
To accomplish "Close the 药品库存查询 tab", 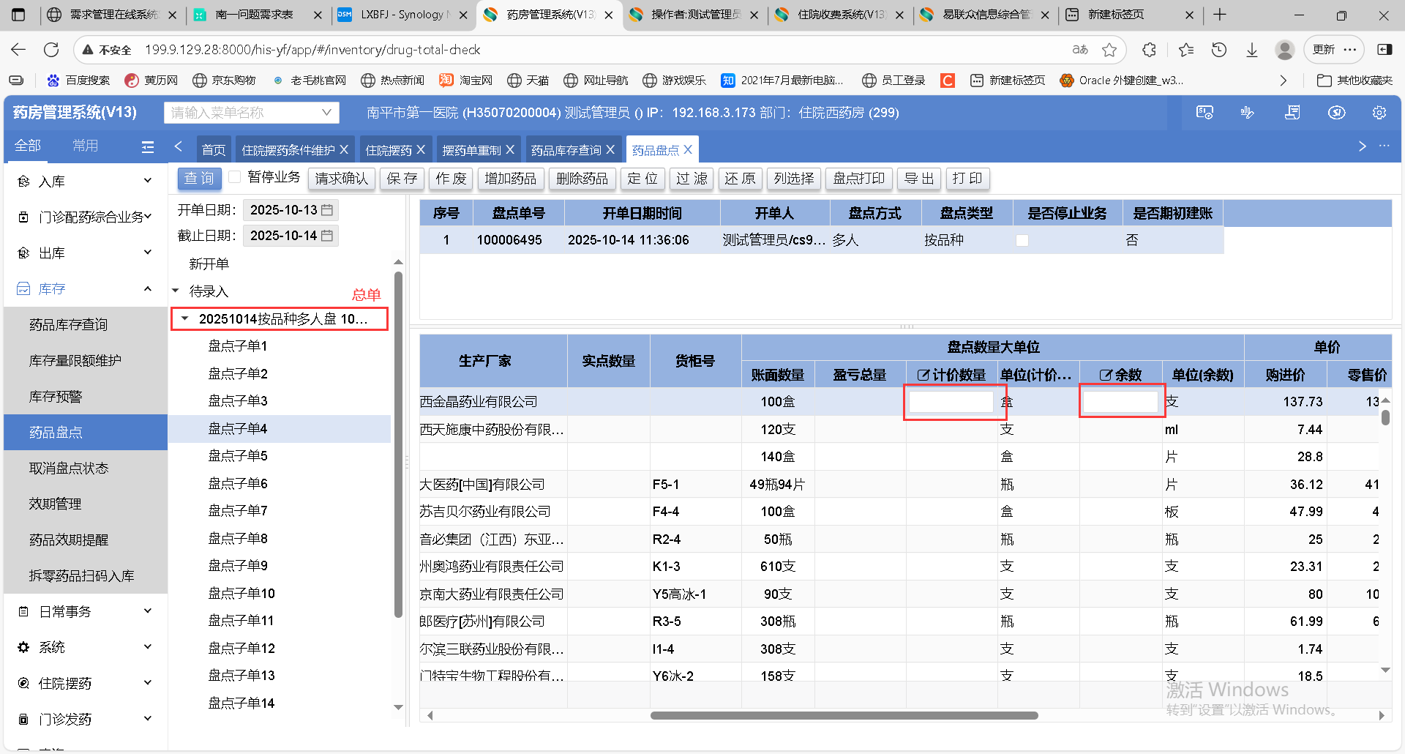I will click(610, 149).
